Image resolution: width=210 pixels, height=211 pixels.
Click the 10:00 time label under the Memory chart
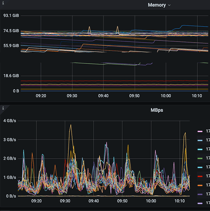point(166,96)
